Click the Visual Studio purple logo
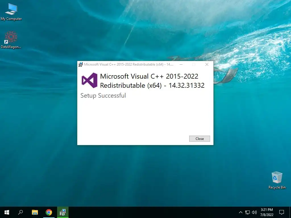The height and width of the screenshot is (218, 291). point(90,80)
